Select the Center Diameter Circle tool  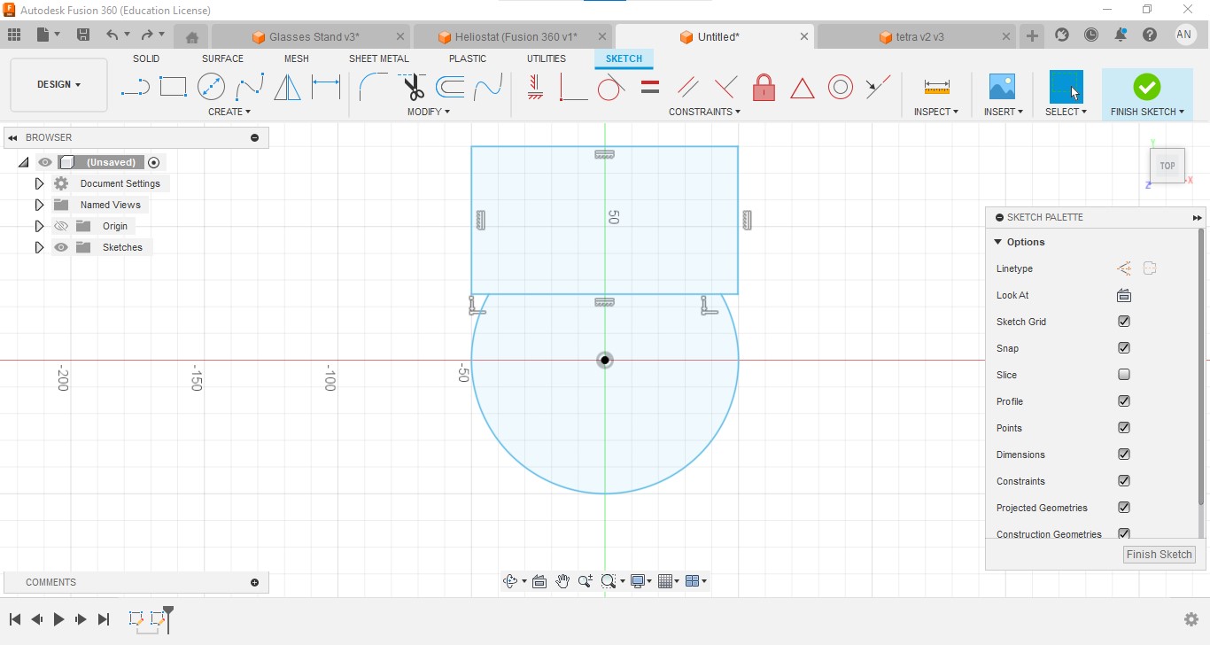[x=211, y=87]
